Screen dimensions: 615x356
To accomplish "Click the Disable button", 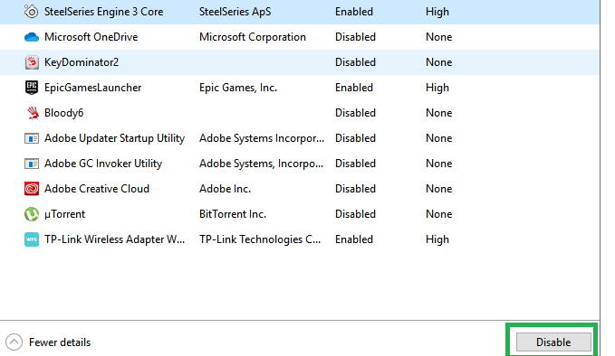I will (x=553, y=342).
